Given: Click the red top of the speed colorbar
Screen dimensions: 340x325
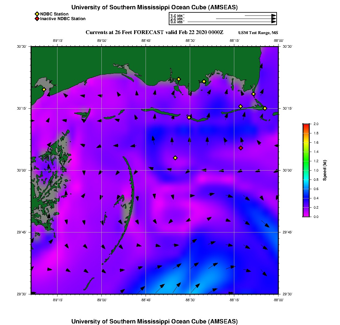Looking at the screenshot, I should pyautogui.click(x=306, y=125).
